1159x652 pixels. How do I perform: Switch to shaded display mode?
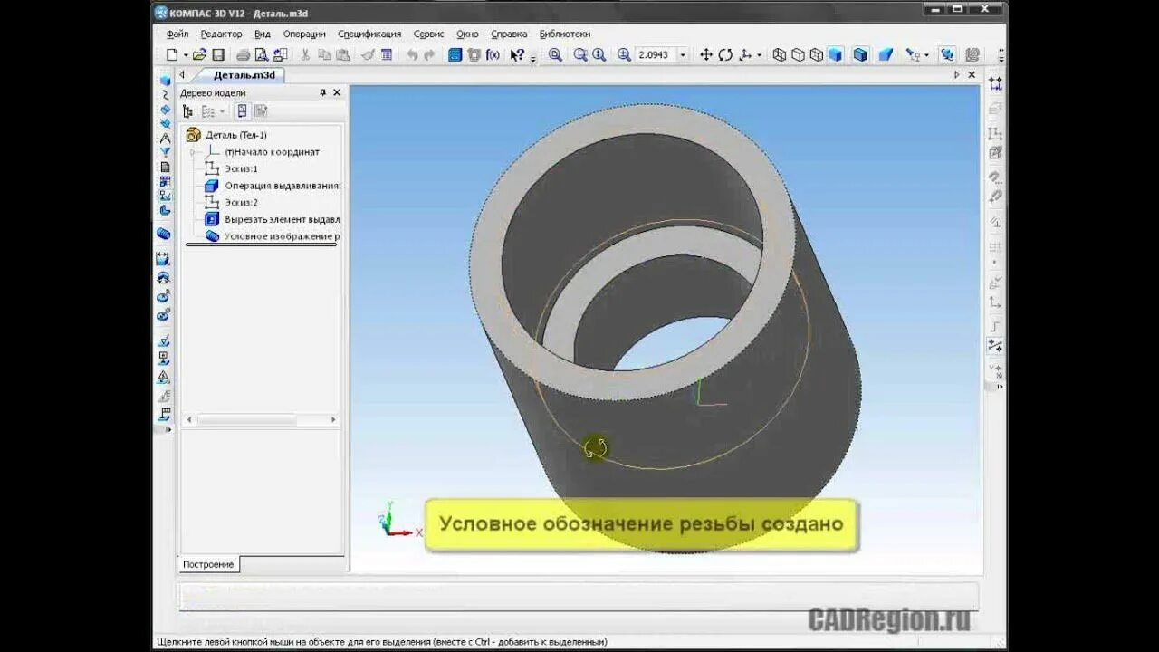pyautogui.click(x=835, y=55)
